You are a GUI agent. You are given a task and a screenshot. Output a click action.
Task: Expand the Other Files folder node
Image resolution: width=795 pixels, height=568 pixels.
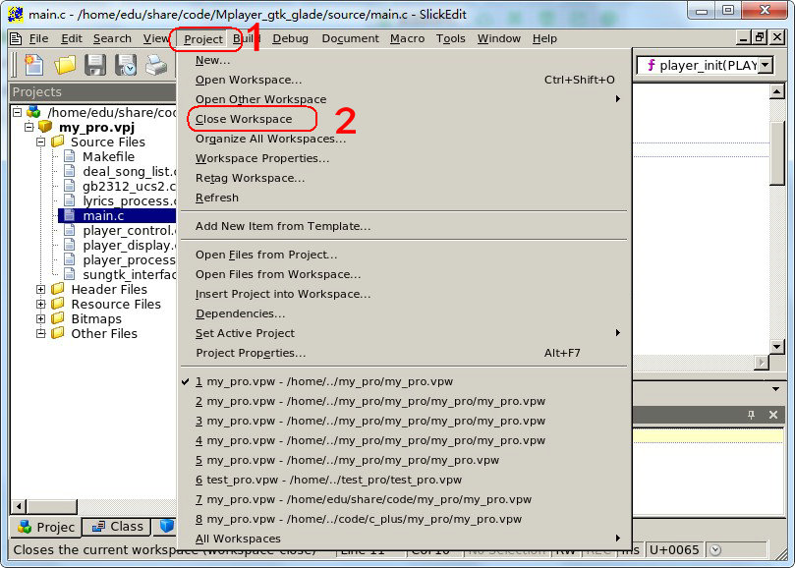click(41, 334)
